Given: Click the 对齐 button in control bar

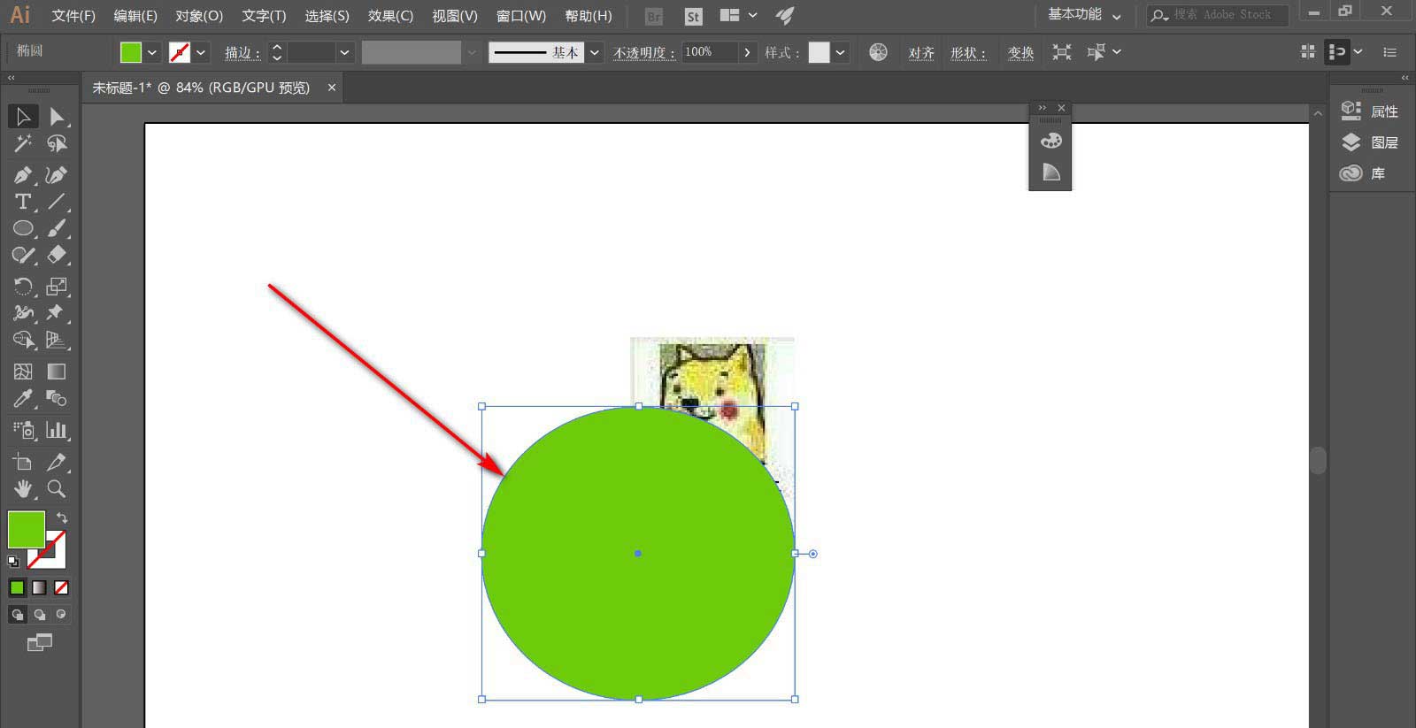Looking at the screenshot, I should [x=921, y=53].
